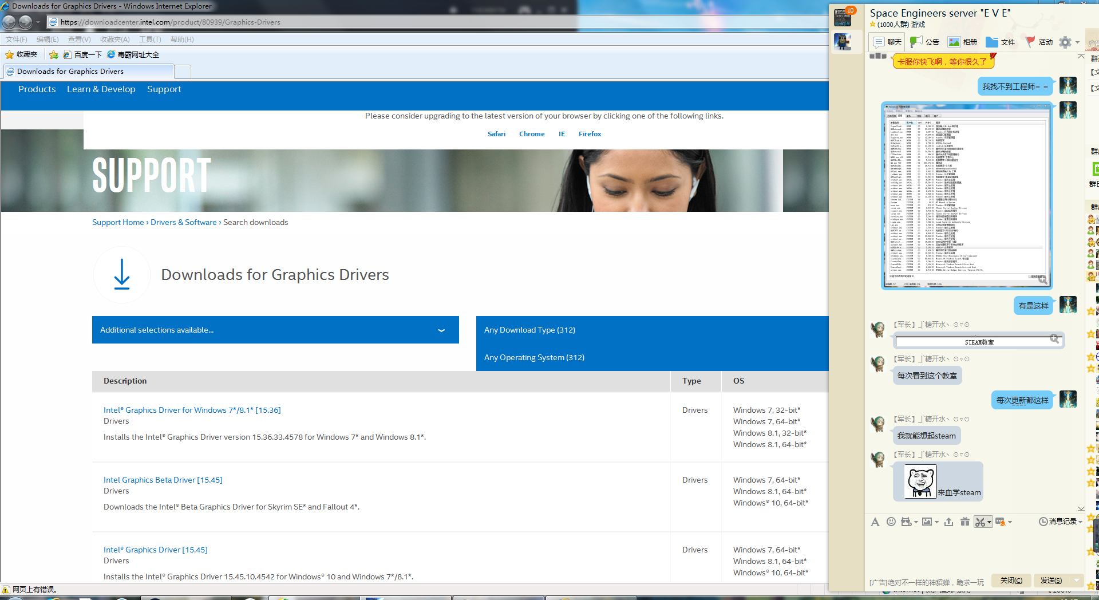
Task: Open the 文件(F) menu in Internet Explorer
Action: pyautogui.click(x=17, y=40)
